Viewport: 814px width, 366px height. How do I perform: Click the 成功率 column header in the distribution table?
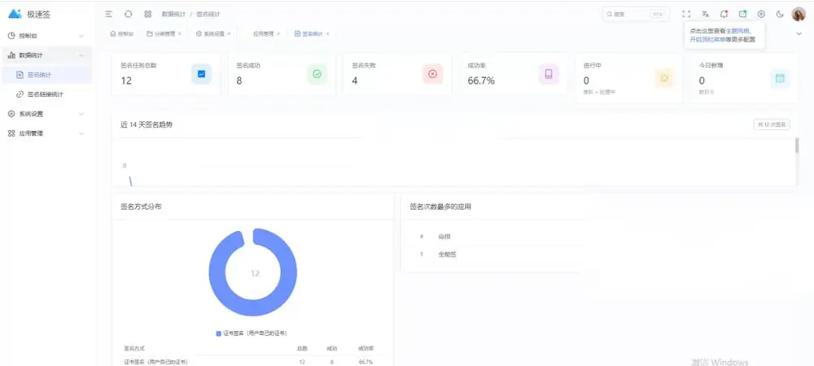[365, 348]
